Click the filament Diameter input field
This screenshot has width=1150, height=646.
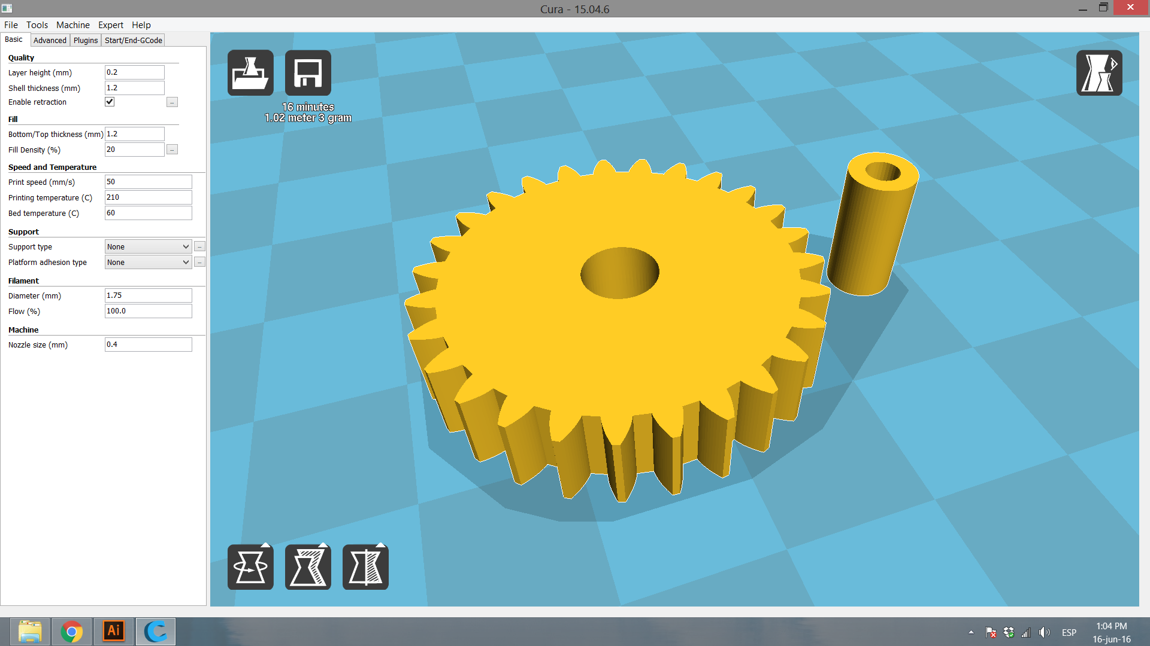(x=149, y=295)
